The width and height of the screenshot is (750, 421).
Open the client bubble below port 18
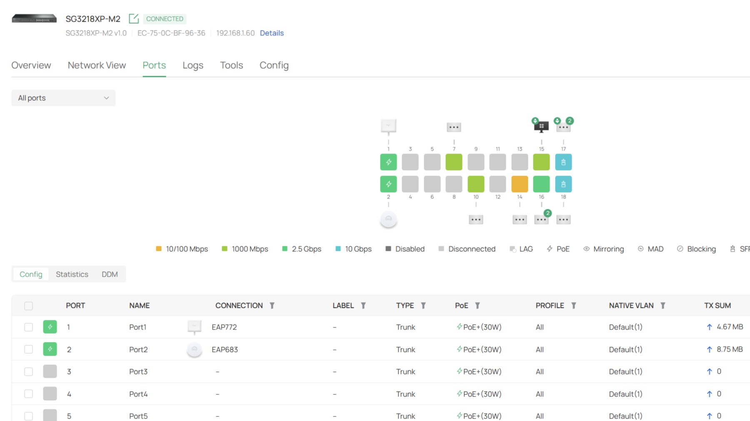[x=563, y=220]
